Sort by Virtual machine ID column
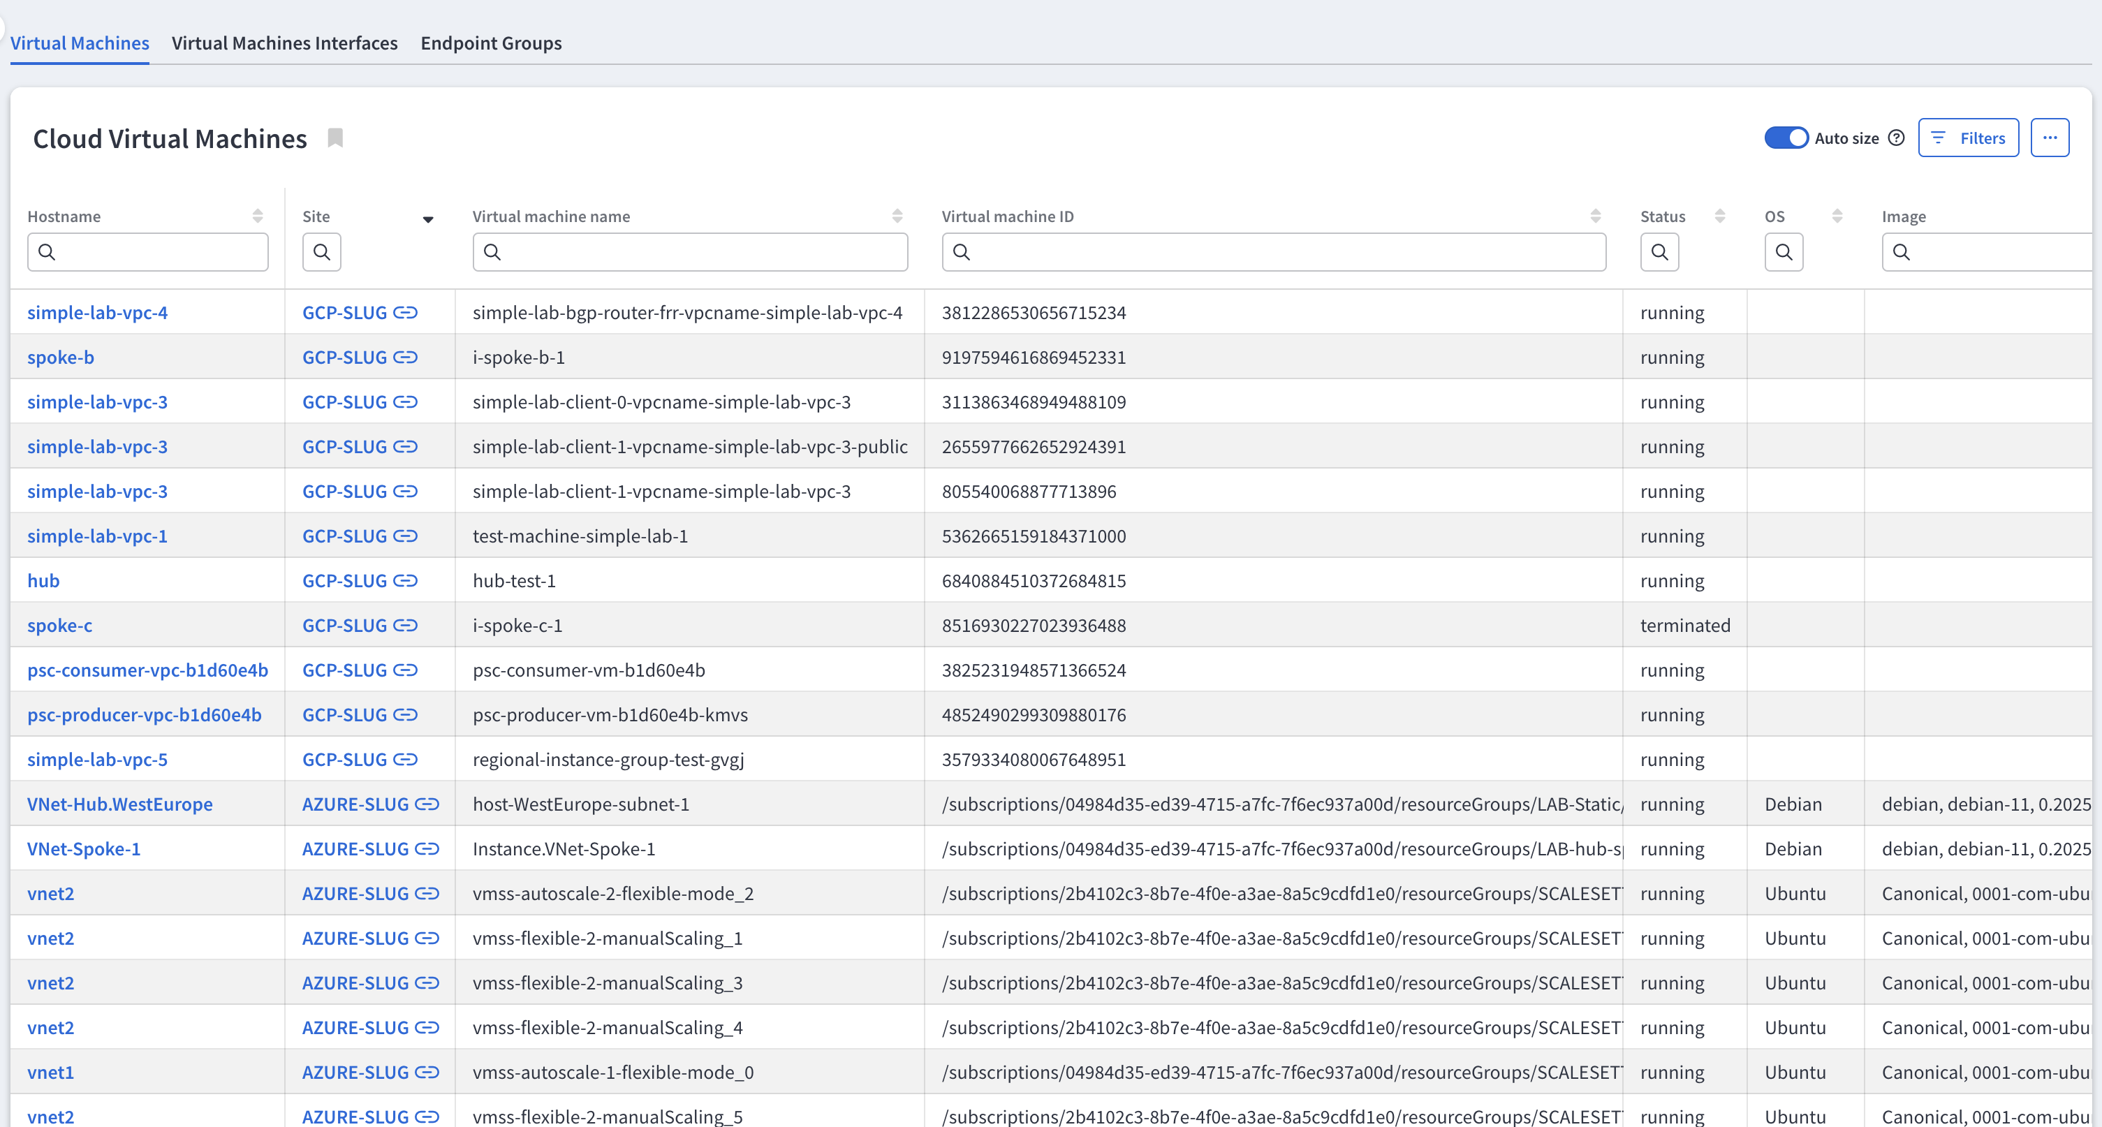Viewport: 2102px width, 1127px height. 1595,216
